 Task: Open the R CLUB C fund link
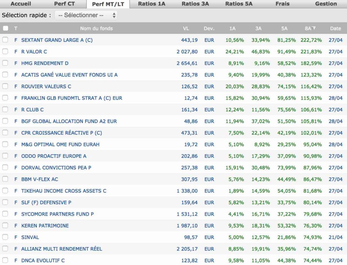coord(32,109)
